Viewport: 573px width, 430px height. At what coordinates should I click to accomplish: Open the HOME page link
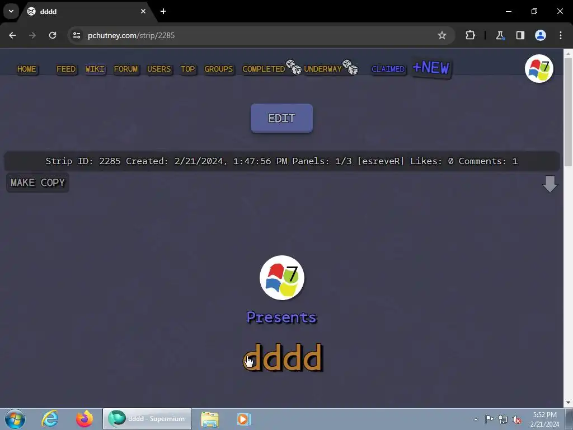tap(27, 69)
